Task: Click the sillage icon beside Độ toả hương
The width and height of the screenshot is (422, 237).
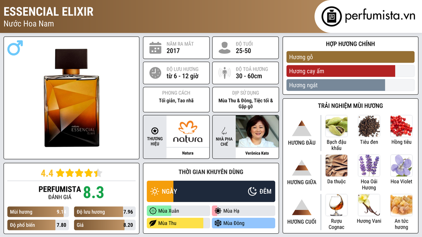Action: (x=225, y=73)
